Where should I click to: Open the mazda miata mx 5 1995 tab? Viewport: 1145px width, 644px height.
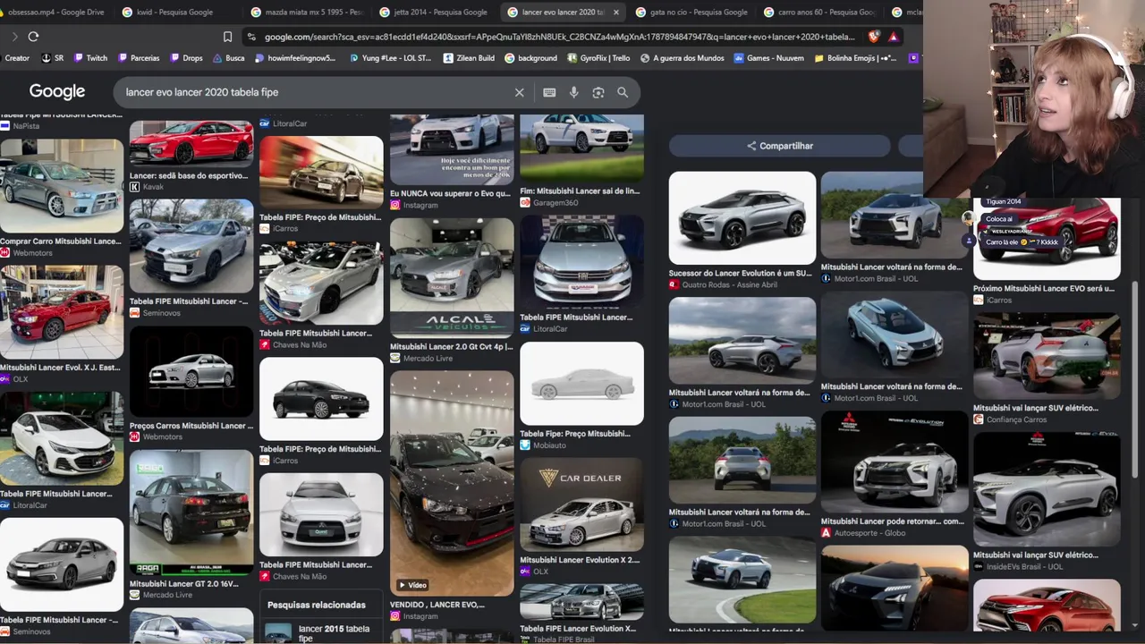[307, 13]
